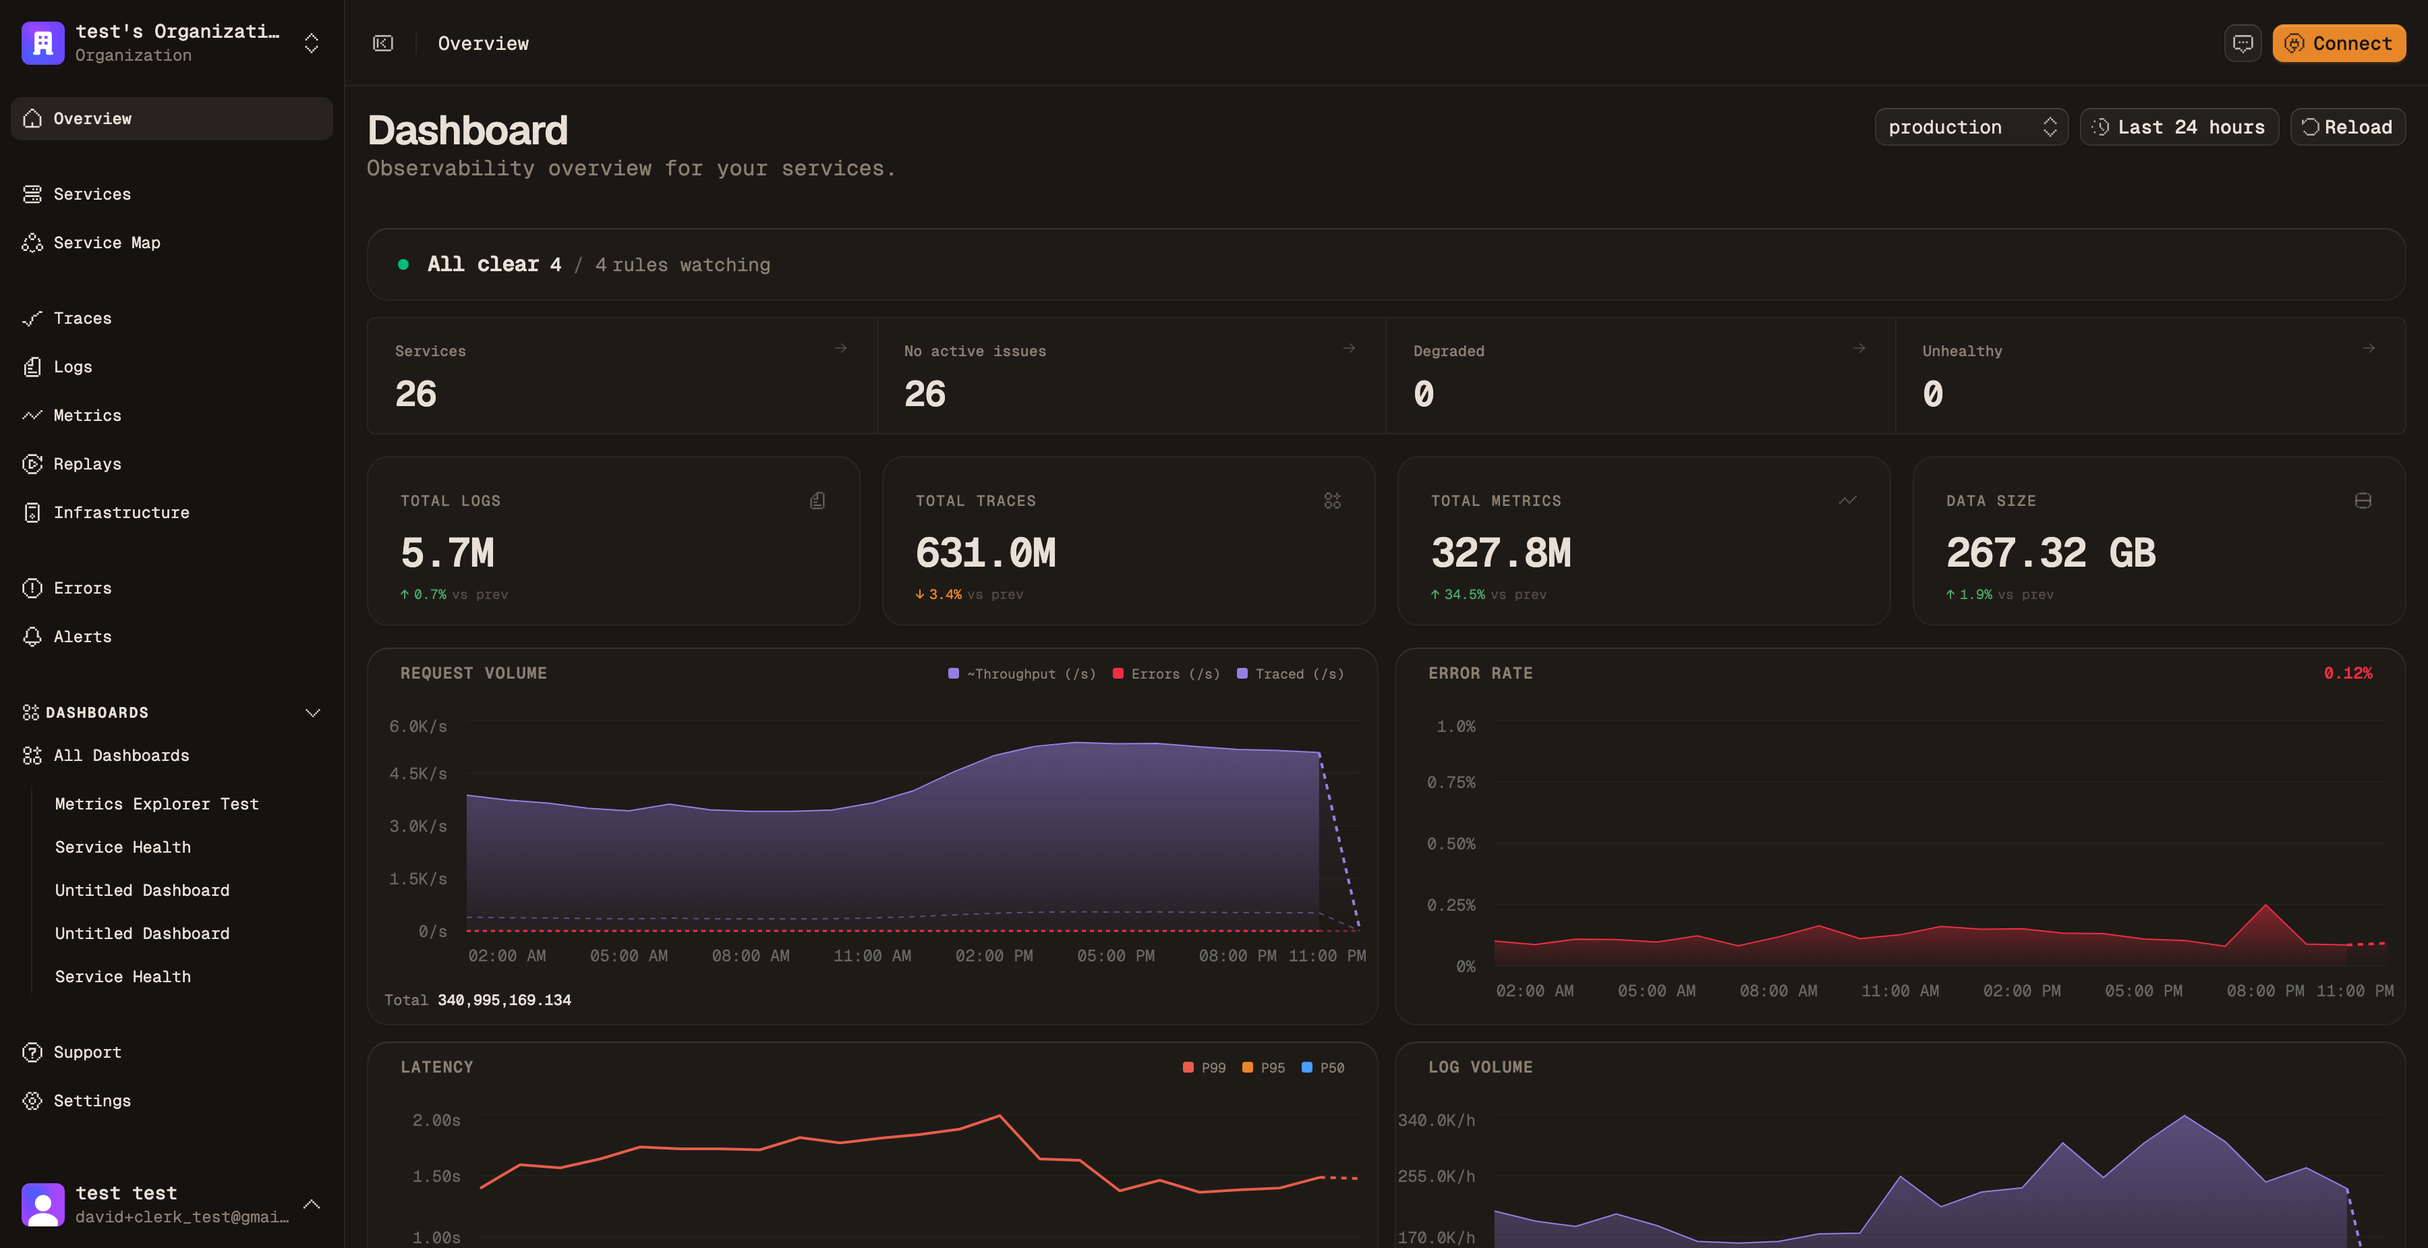Viewport: 2428px width, 1248px height.
Task: Open the first Service Health dashboard
Action: tap(123, 847)
